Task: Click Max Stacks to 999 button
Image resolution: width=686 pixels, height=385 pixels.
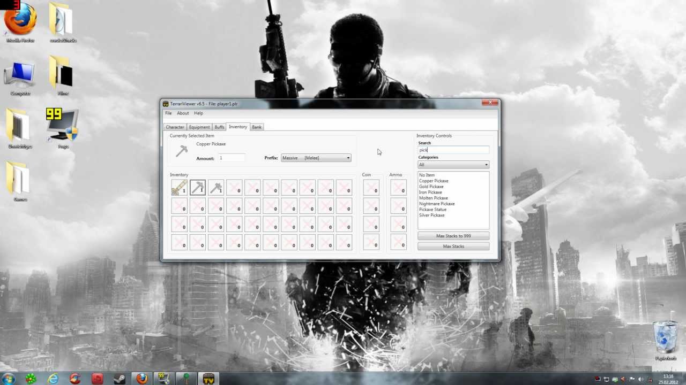Action: click(x=453, y=236)
